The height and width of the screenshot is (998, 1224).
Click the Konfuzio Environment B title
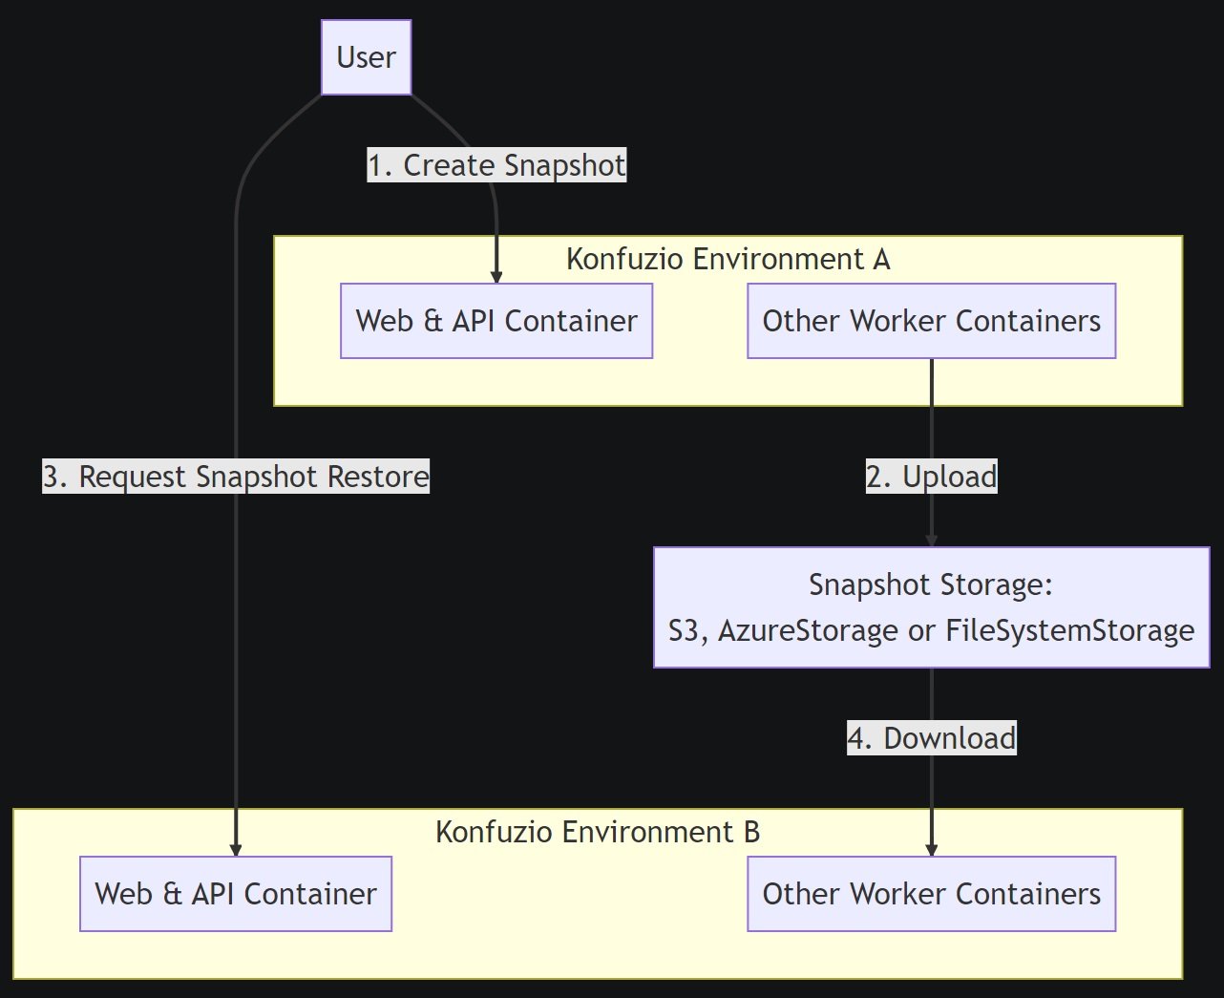[x=598, y=832]
